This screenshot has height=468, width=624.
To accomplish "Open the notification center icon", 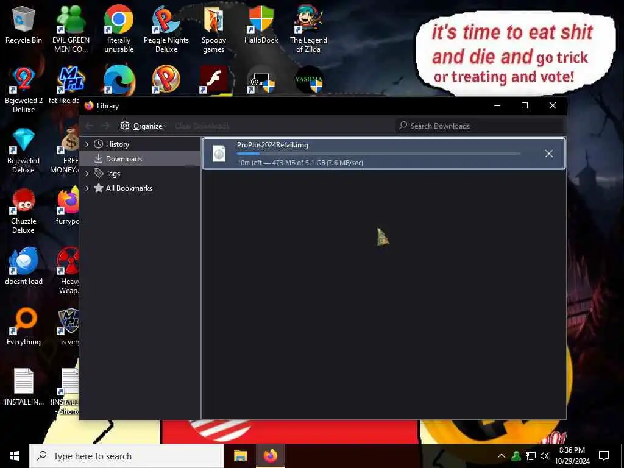I will (x=604, y=456).
